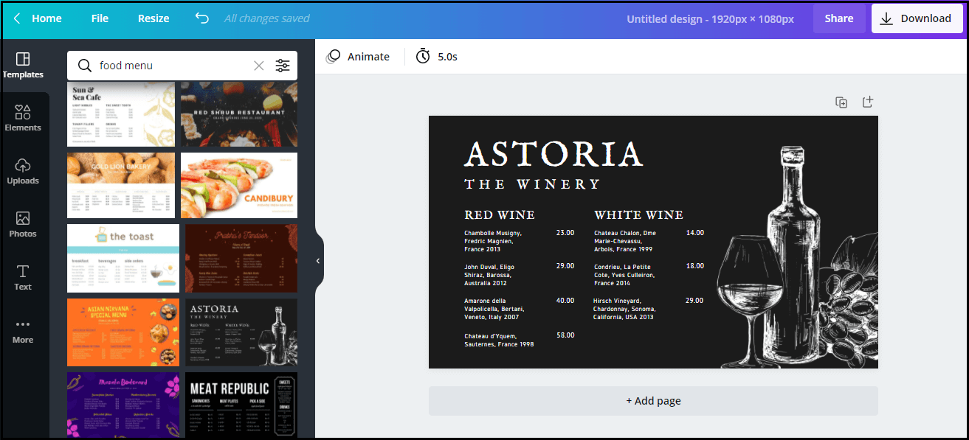
Task: Click the Download button
Action: point(917,18)
